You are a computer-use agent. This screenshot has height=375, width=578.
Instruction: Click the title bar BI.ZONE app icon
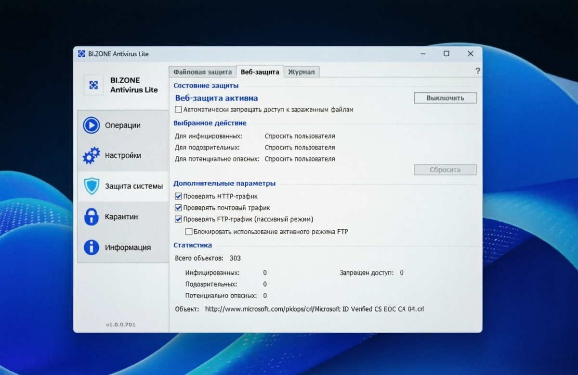[x=81, y=54]
